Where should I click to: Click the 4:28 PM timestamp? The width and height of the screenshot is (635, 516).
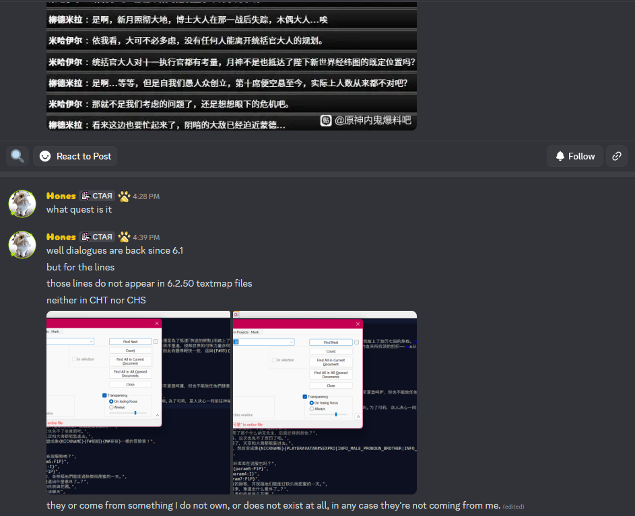click(146, 196)
